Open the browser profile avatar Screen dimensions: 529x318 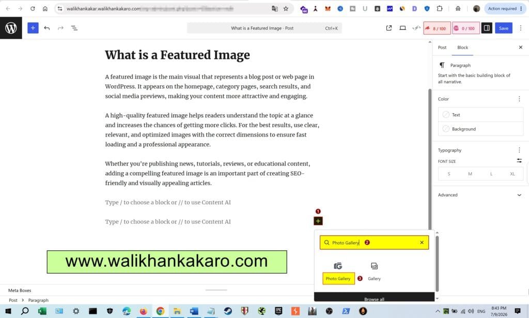(x=476, y=8)
